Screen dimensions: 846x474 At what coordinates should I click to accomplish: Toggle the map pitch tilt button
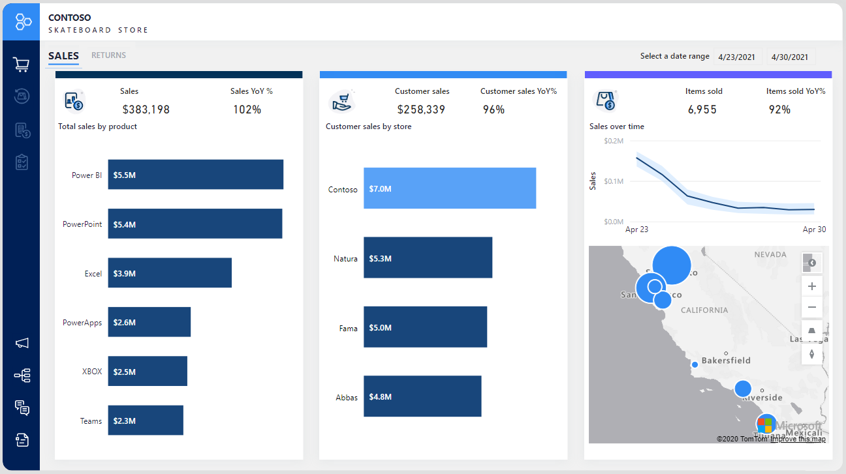(x=812, y=331)
